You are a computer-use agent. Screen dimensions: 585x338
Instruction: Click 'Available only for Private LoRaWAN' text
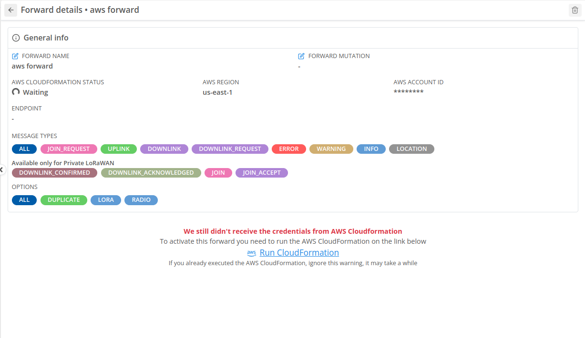63,163
